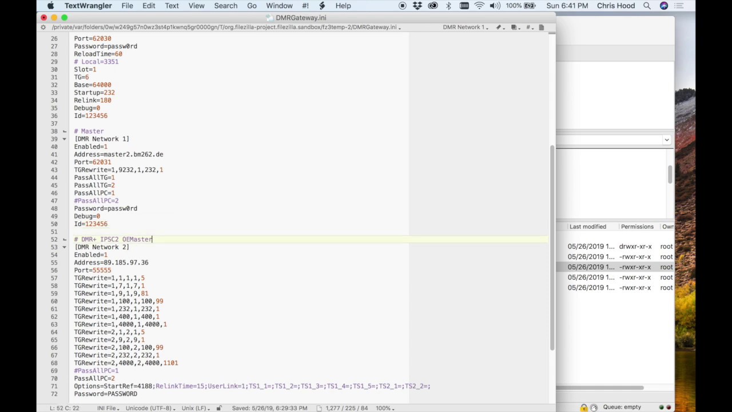
Task: Click line 27 Password=passw0rd
Action: [x=105, y=46]
